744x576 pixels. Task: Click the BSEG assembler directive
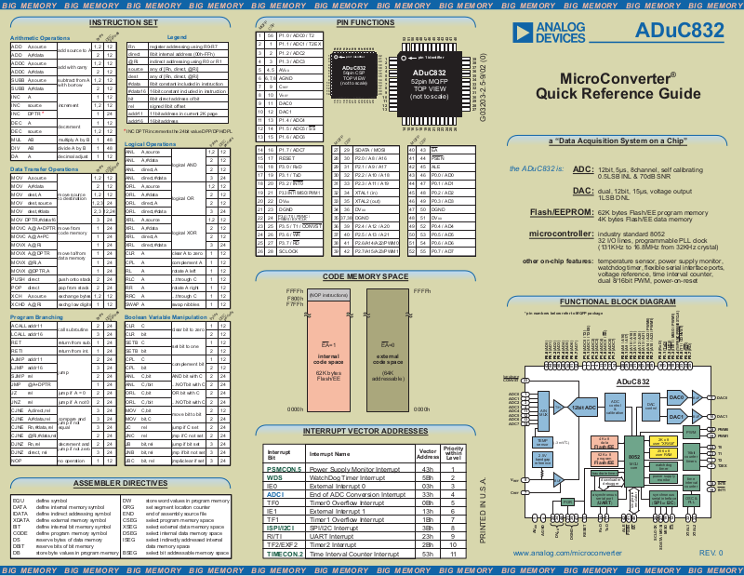129,553
